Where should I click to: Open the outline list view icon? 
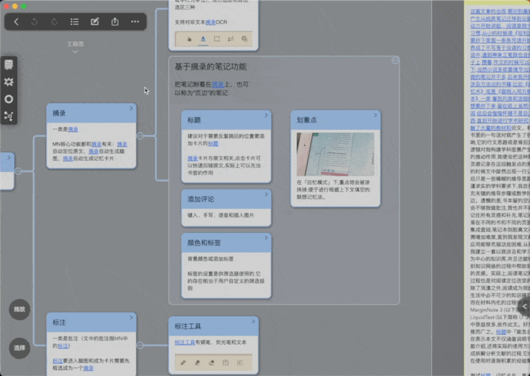click(x=74, y=22)
